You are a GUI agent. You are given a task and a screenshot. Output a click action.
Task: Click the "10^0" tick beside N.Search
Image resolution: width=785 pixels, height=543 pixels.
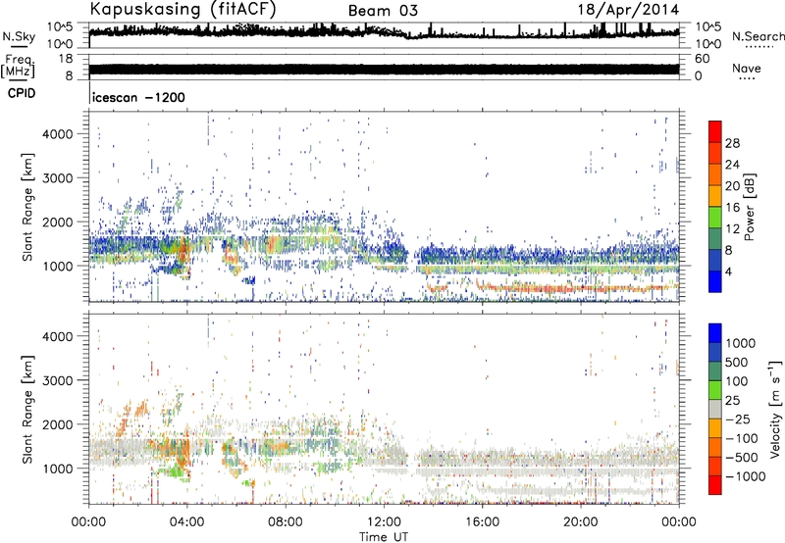click(708, 44)
